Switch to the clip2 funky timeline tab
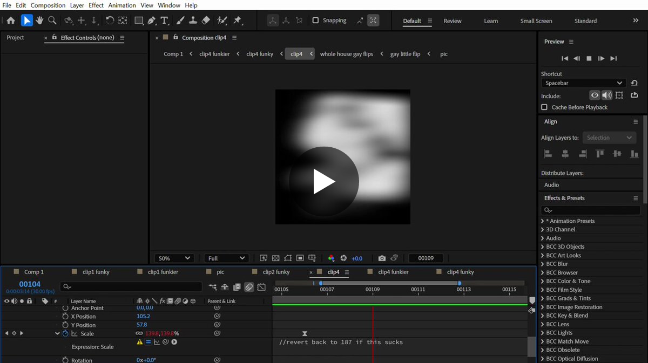The width and height of the screenshot is (648, 363). click(x=276, y=272)
